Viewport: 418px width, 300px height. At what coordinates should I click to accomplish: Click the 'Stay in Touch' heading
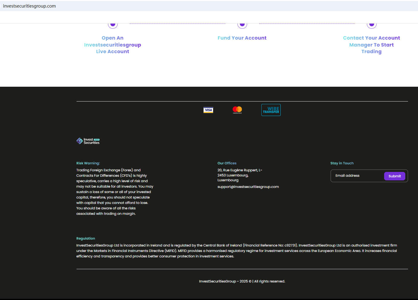(x=342, y=163)
